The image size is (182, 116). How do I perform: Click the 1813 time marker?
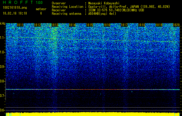coord(55,25)
